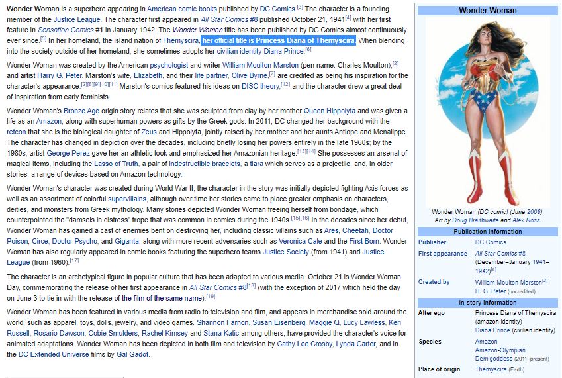This screenshot has height=378, width=562.
Task: Click the 'Publication information' infobox header
Action: pos(488,232)
